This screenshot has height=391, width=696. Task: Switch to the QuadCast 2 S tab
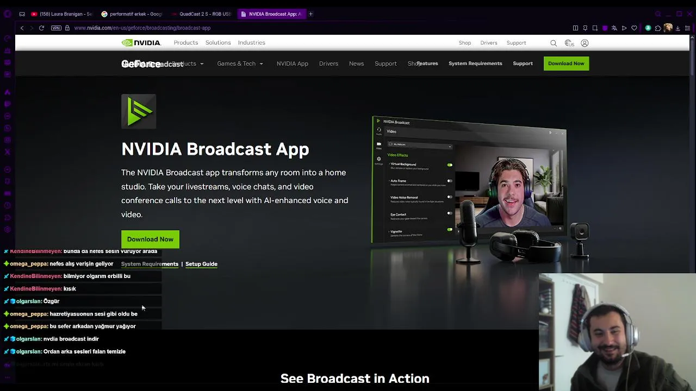[201, 14]
